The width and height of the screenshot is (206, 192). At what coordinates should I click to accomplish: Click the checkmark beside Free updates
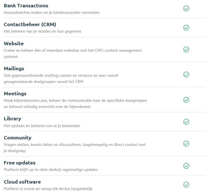[x=186, y=166]
